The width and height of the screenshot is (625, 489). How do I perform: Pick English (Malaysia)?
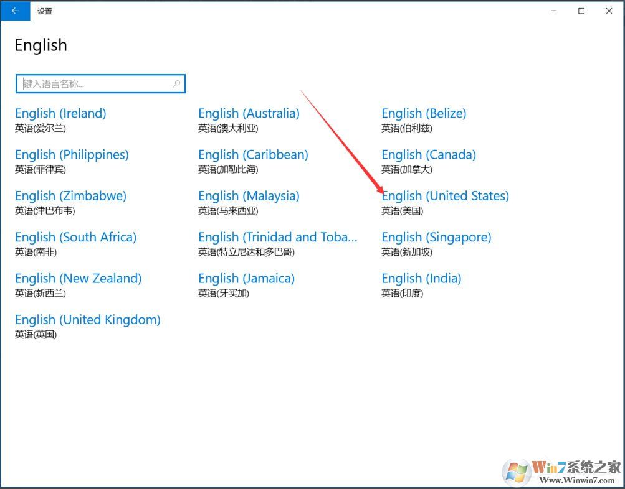tap(249, 196)
